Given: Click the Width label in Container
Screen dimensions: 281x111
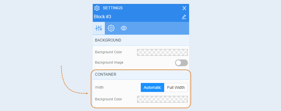Looking at the screenshot, I should coord(99,87).
